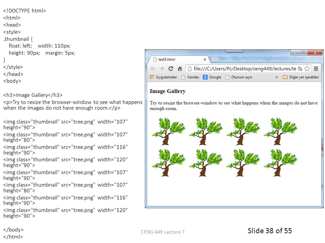Open the Google bookmark
This screenshot has width=325, height=243.
point(212,77)
